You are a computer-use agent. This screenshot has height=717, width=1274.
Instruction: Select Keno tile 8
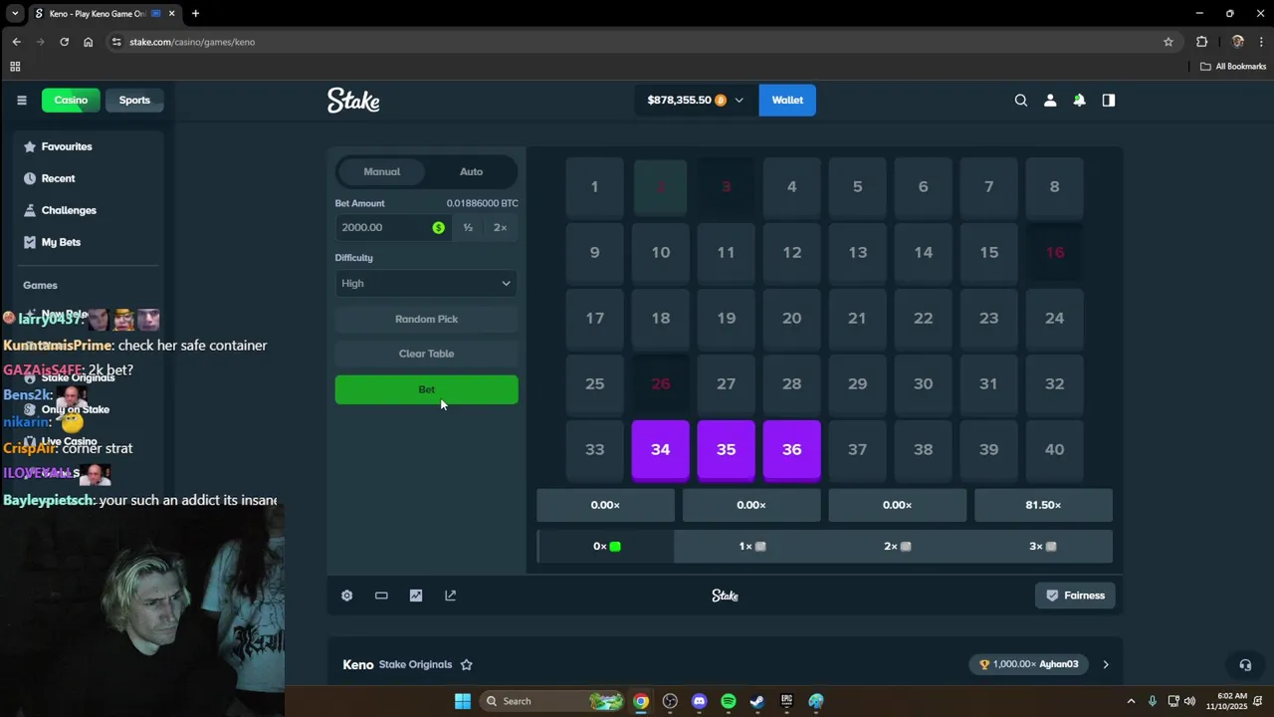tap(1055, 187)
